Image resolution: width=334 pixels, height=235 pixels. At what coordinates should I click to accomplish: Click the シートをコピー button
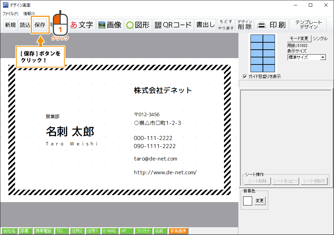click(285, 181)
